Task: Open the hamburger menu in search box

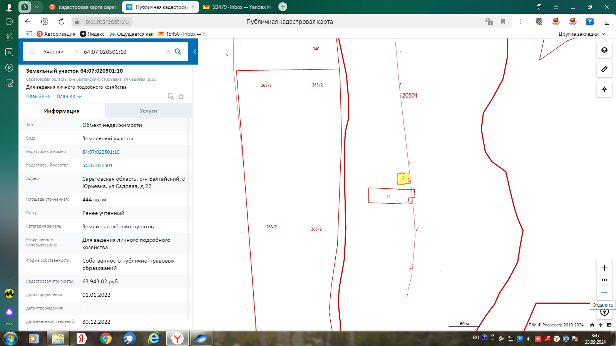Action: tap(32, 52)
